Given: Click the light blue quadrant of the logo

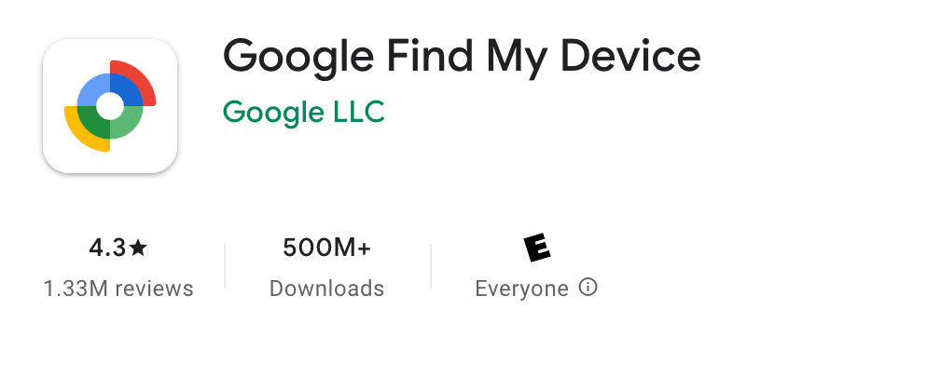Looking at the screenshot, I should (x=91, y=87).
